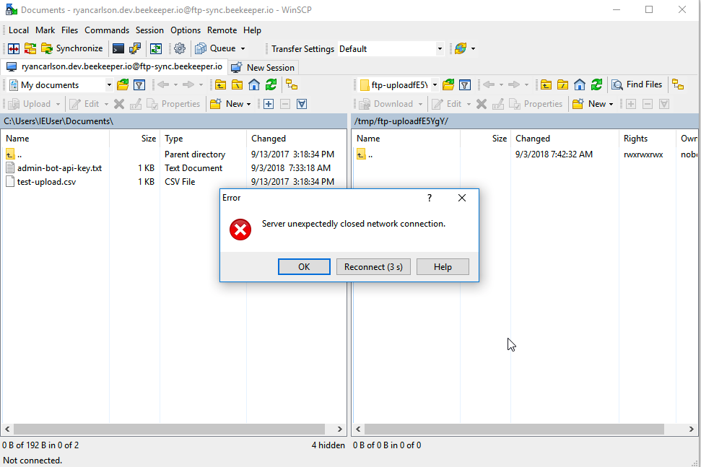Screen dimensions: 701x467
Task: Switch to the New Session tab
Action: pos(262,67)
